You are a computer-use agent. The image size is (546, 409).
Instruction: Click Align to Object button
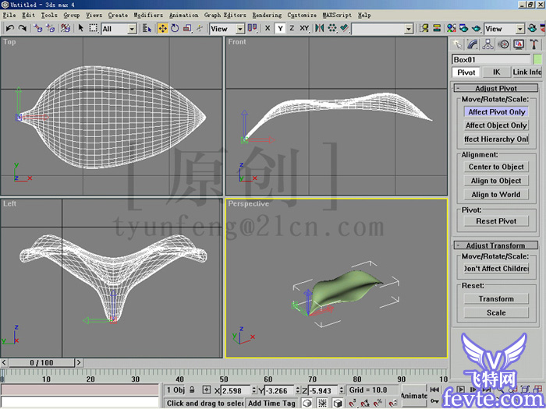click(x=496, y=181)
